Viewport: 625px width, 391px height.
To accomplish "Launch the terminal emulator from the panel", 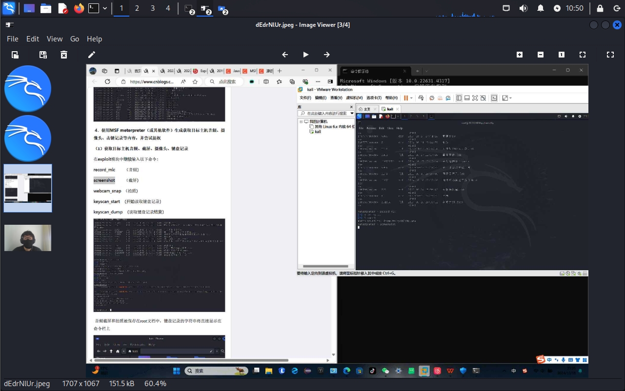I will point(94,8).
